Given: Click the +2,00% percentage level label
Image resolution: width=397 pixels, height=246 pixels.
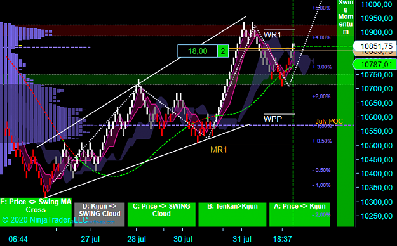Looking at the screenshot, I should pos(321,96).
